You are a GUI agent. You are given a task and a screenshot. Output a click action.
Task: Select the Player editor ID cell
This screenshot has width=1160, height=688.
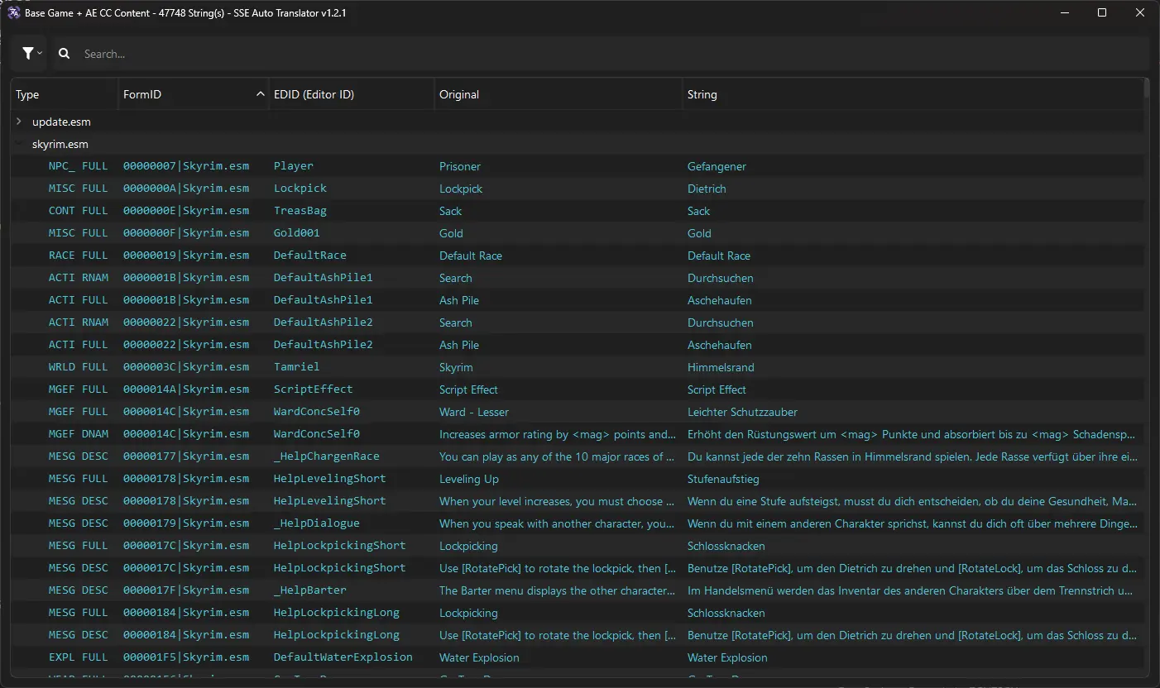point(294,166)
